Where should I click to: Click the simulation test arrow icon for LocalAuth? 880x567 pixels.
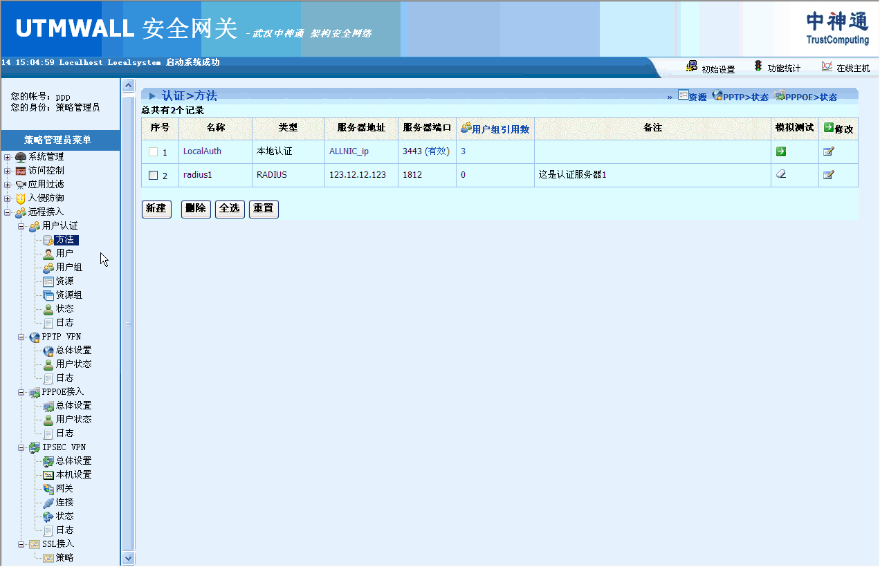[x=780, y=151]
